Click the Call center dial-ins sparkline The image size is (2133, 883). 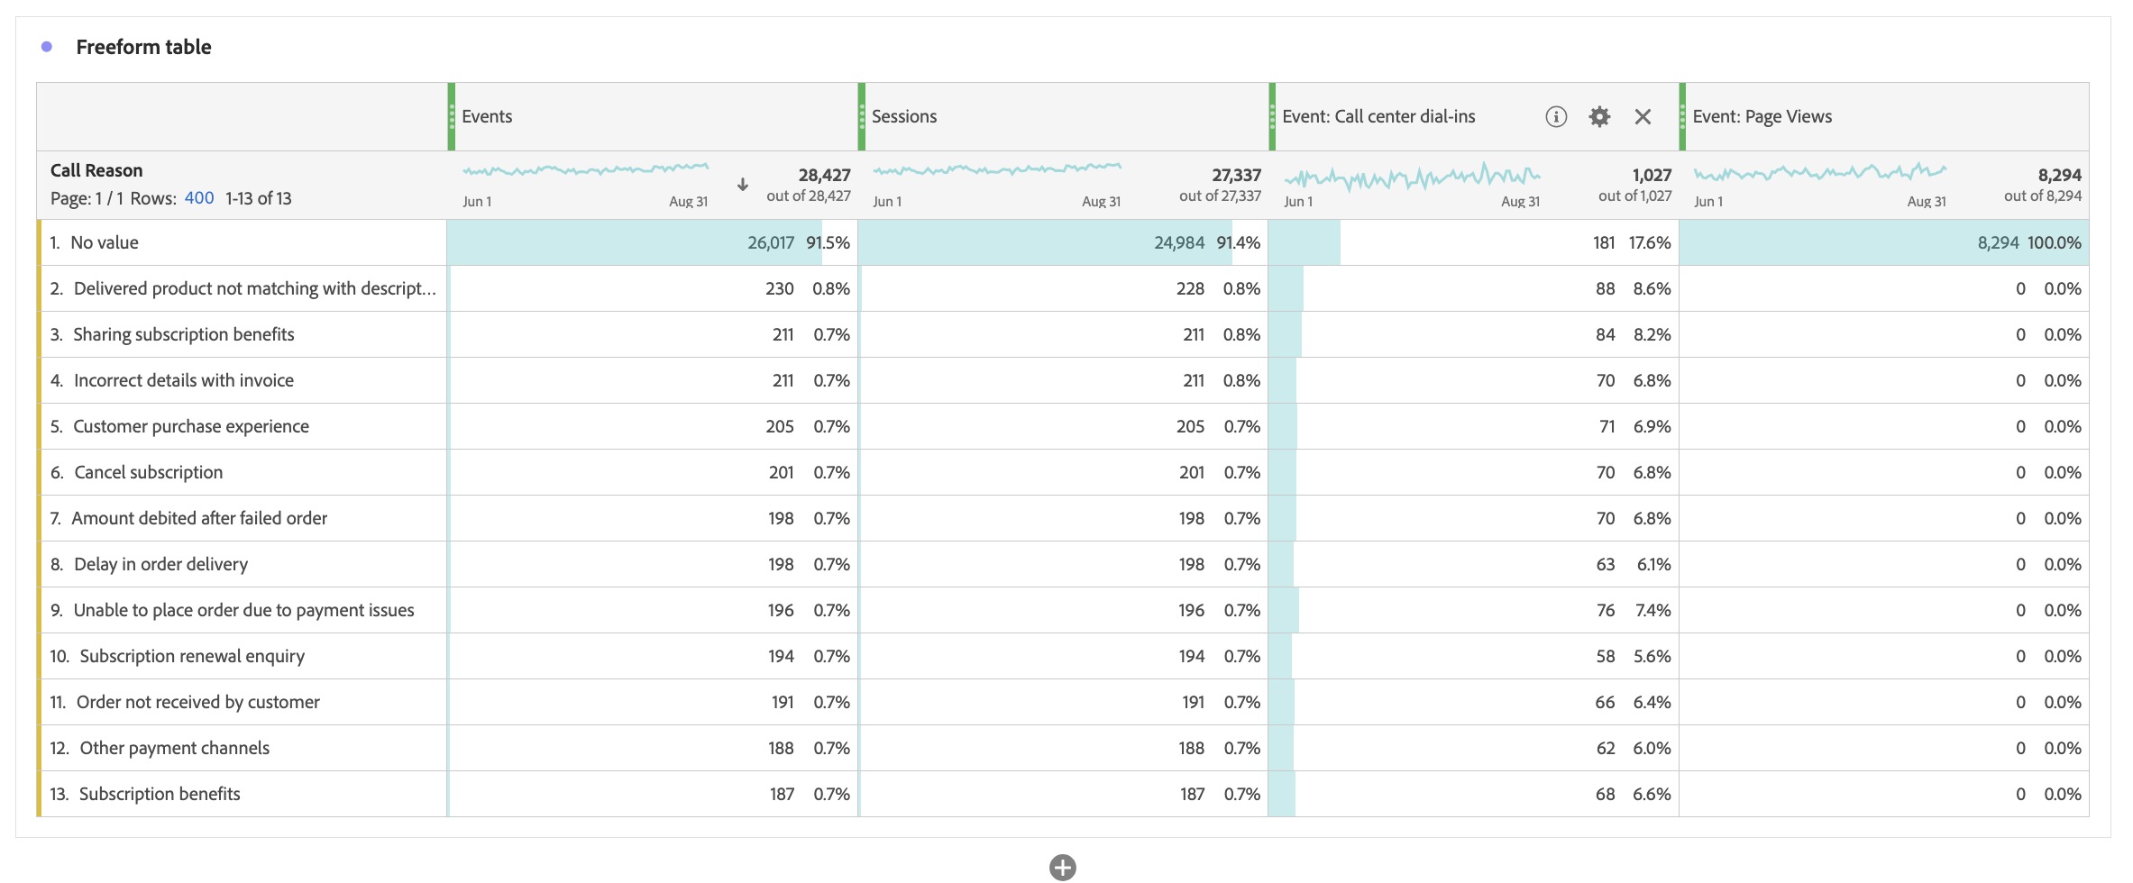1412,177
